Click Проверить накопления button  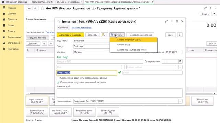tap(140, 35)
